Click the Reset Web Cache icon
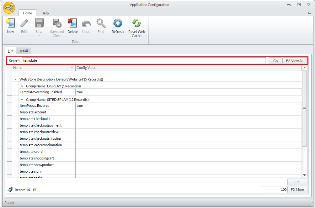 136,23
